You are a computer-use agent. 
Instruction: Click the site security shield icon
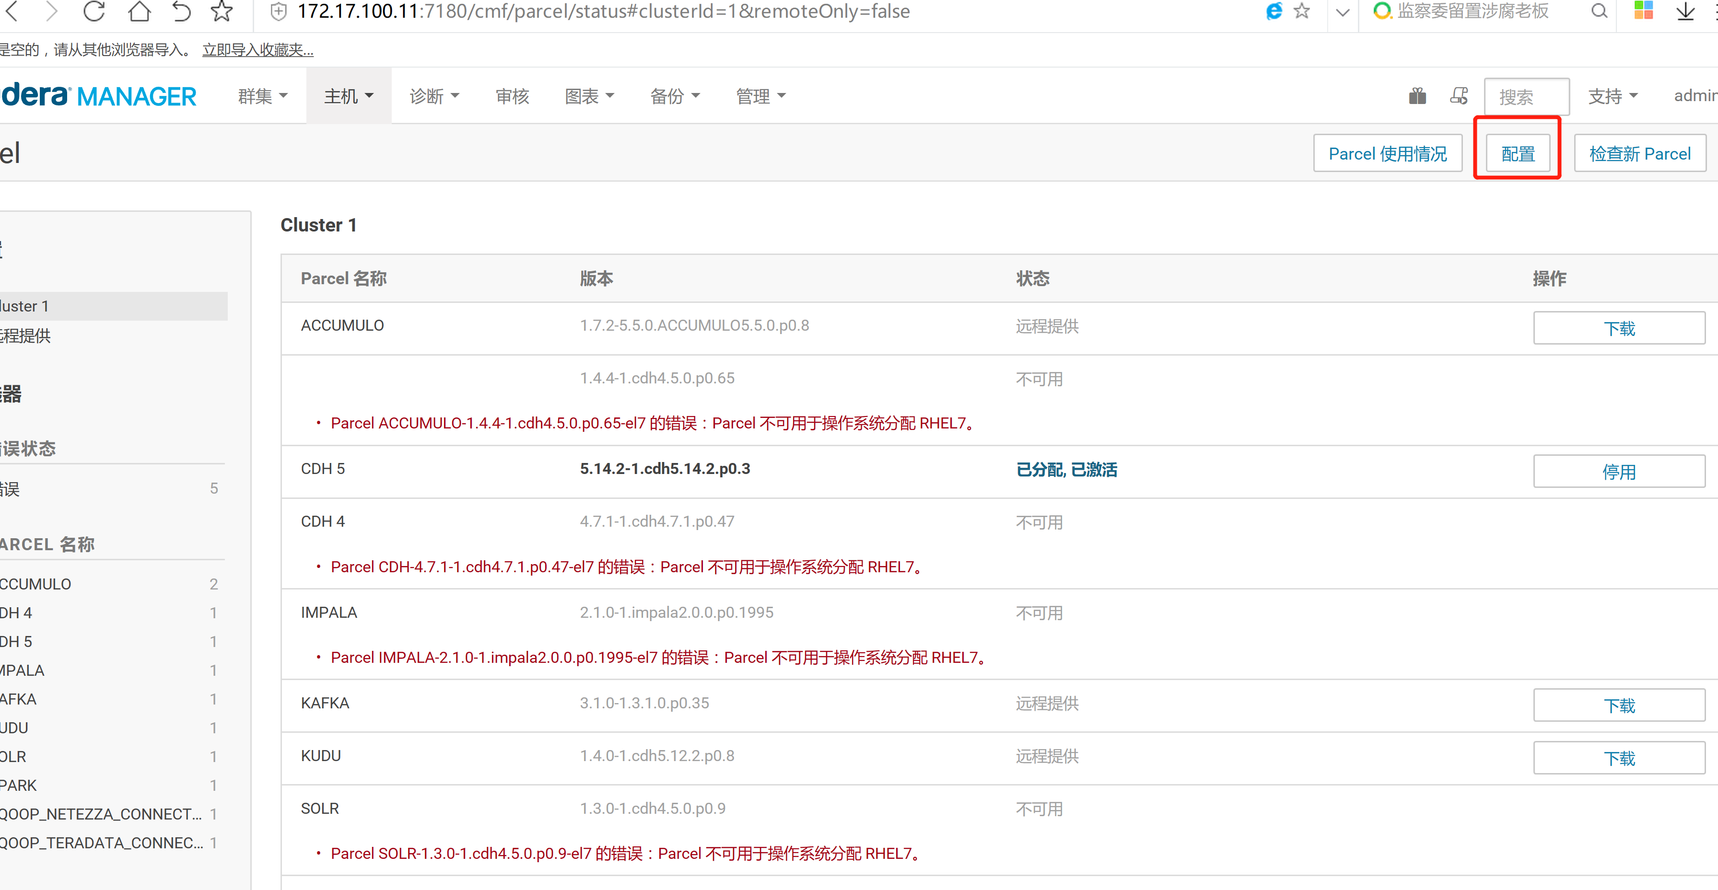[x=278, y=12]
